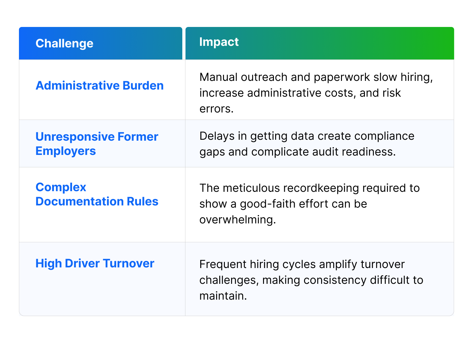Click the words 'Documentation Rules' in the third row

pyautogui.click(x=97, y=201)
